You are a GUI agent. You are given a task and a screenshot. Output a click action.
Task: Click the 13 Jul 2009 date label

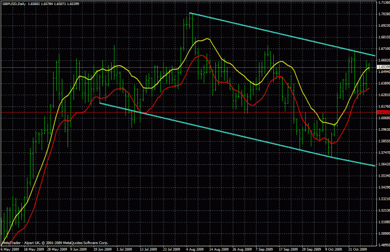point(149,249)
